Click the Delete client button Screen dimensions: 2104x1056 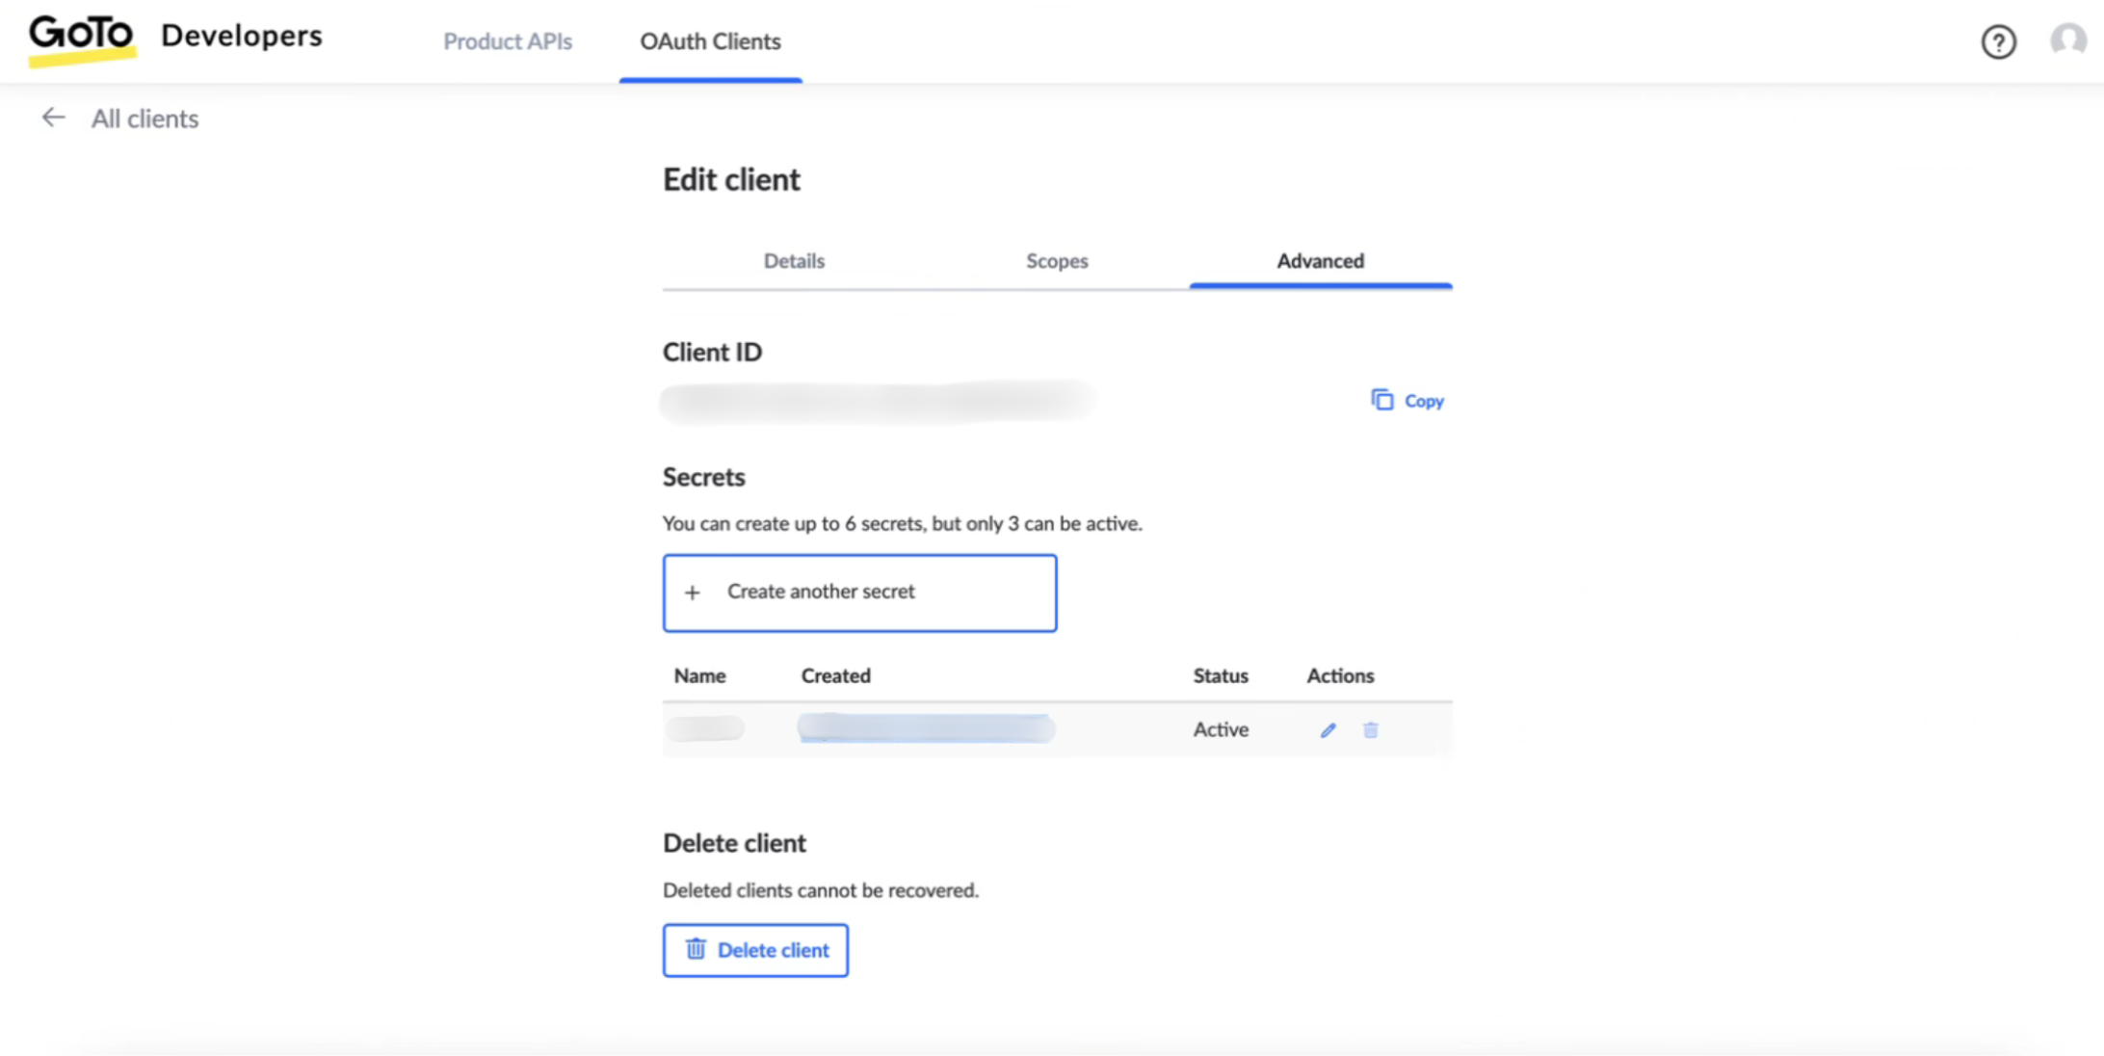click(755, 950)
